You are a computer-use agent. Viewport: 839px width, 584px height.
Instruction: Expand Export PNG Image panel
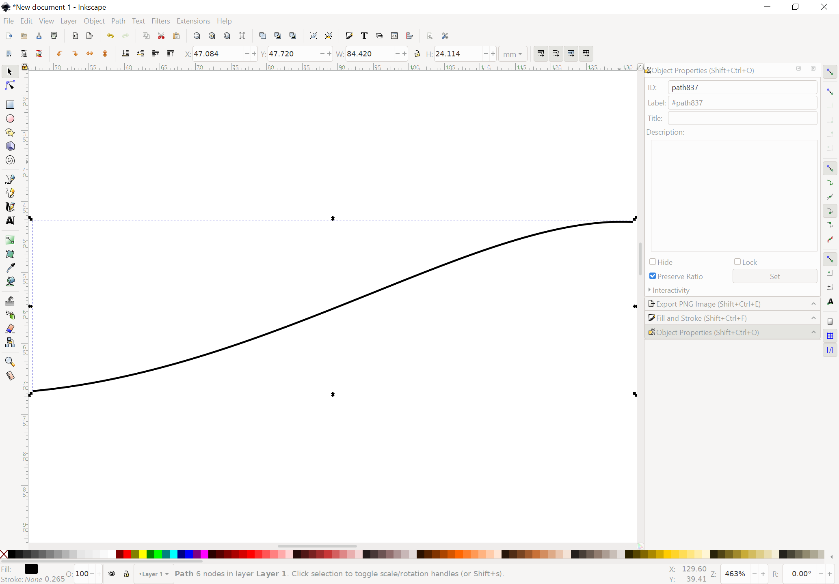tap(732, 304)
